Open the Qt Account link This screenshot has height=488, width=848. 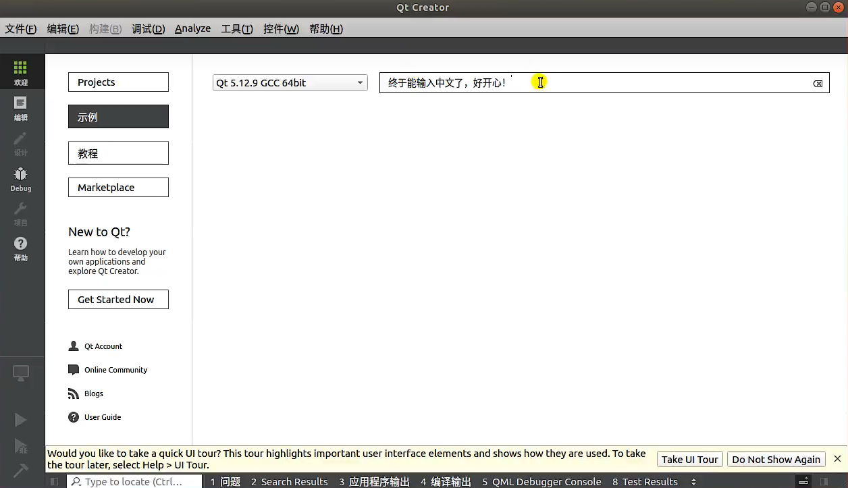pyautogui.click(x=103, y=346)
